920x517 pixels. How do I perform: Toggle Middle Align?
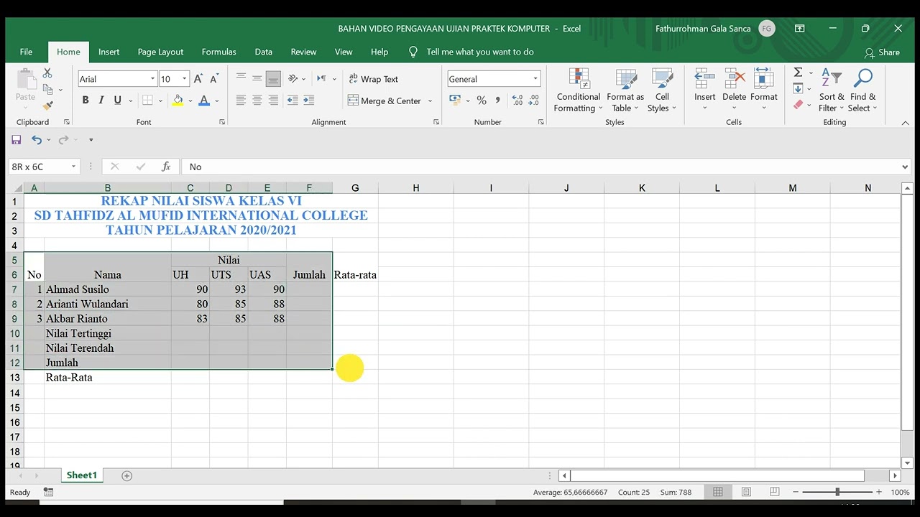click(257, 79)
